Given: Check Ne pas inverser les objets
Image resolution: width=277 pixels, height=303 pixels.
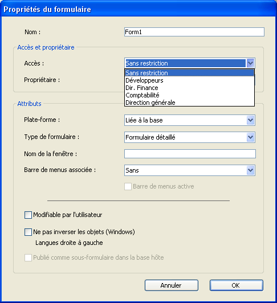Looking at the screenshot, I should [x=28, y=232].
